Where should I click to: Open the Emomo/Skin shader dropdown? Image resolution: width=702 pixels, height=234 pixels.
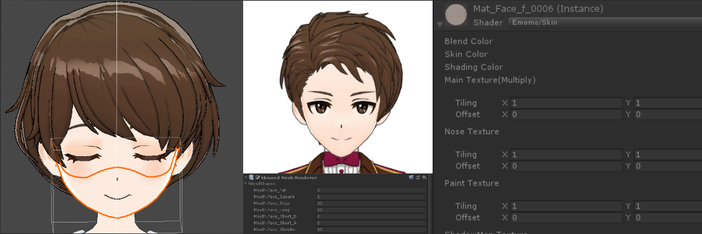[605, 22]
